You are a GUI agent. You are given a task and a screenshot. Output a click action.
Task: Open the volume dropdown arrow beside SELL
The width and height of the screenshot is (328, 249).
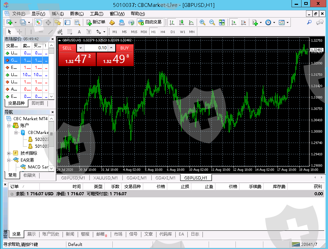pyautogui.click(x=80, y=48)
